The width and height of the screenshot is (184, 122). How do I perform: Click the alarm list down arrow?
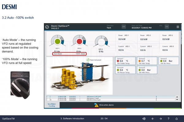[177, 100]
